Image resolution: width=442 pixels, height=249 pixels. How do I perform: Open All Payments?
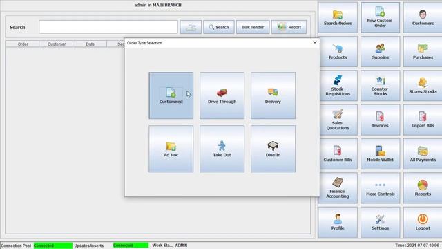tap(423, 154)
